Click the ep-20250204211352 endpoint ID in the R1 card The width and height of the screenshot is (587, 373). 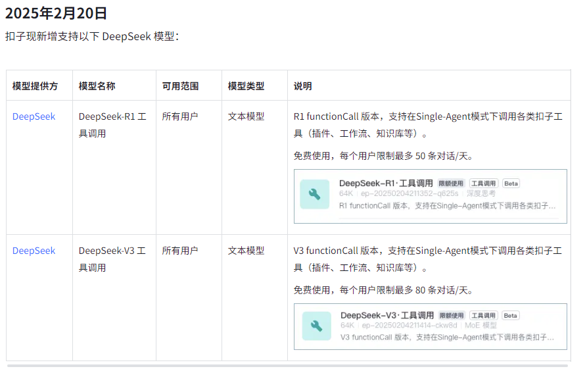(410, 193)
